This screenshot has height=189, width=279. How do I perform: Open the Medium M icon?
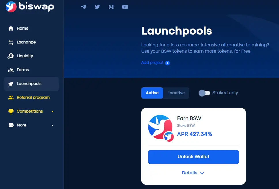pos(111,7)
